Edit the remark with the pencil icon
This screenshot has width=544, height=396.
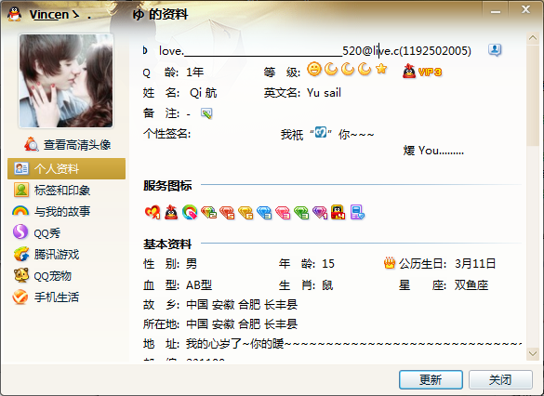(206, 113)
